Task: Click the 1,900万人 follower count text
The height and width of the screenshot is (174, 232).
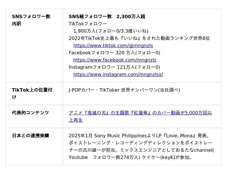Action: tap(84, 31)
